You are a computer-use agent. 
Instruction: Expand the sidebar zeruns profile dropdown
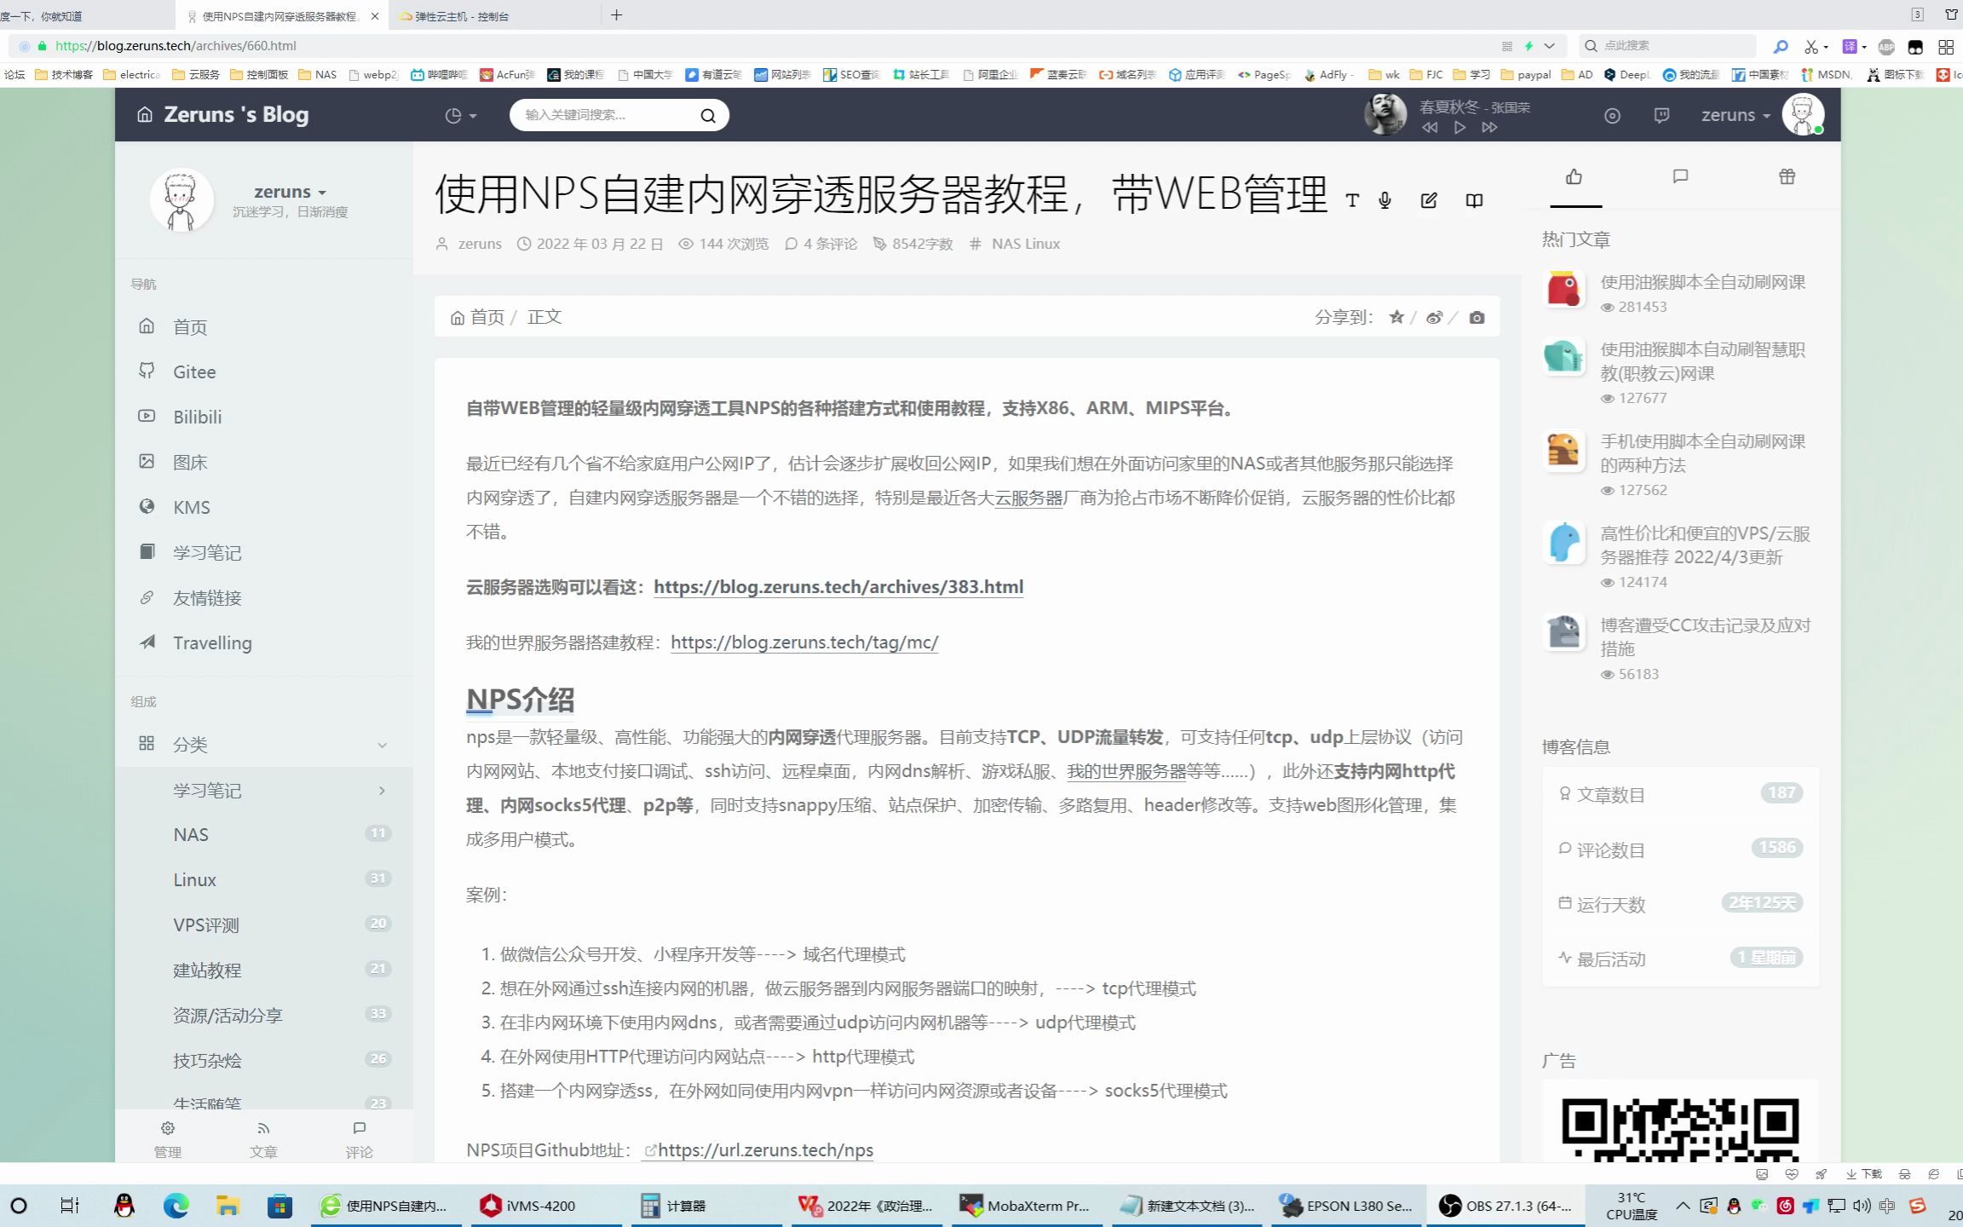tap(290, 192)
